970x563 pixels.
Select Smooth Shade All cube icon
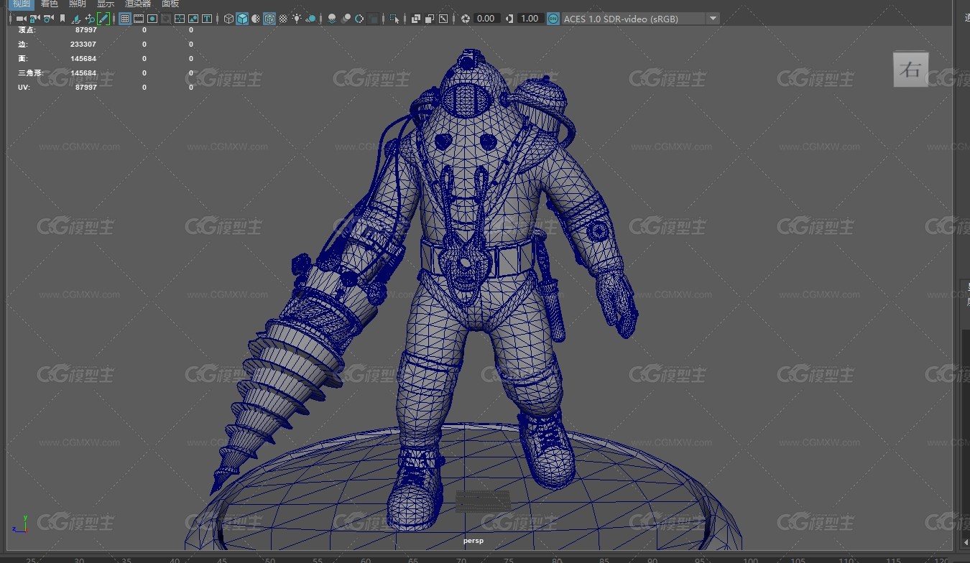tap(242, 19)
